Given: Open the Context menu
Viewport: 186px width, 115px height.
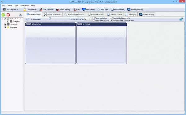Looking at the screenshot, I should point(10,6).
